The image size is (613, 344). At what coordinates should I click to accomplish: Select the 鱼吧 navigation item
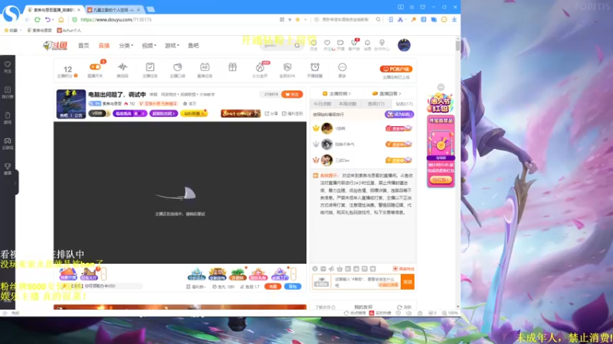tap(194, 46)
